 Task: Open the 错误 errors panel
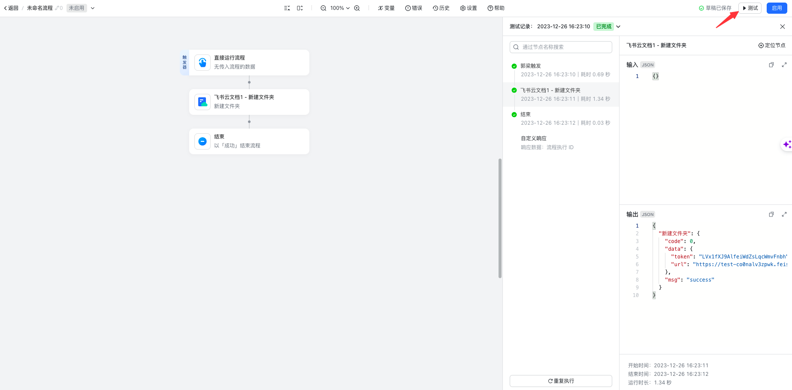[414, 8]
